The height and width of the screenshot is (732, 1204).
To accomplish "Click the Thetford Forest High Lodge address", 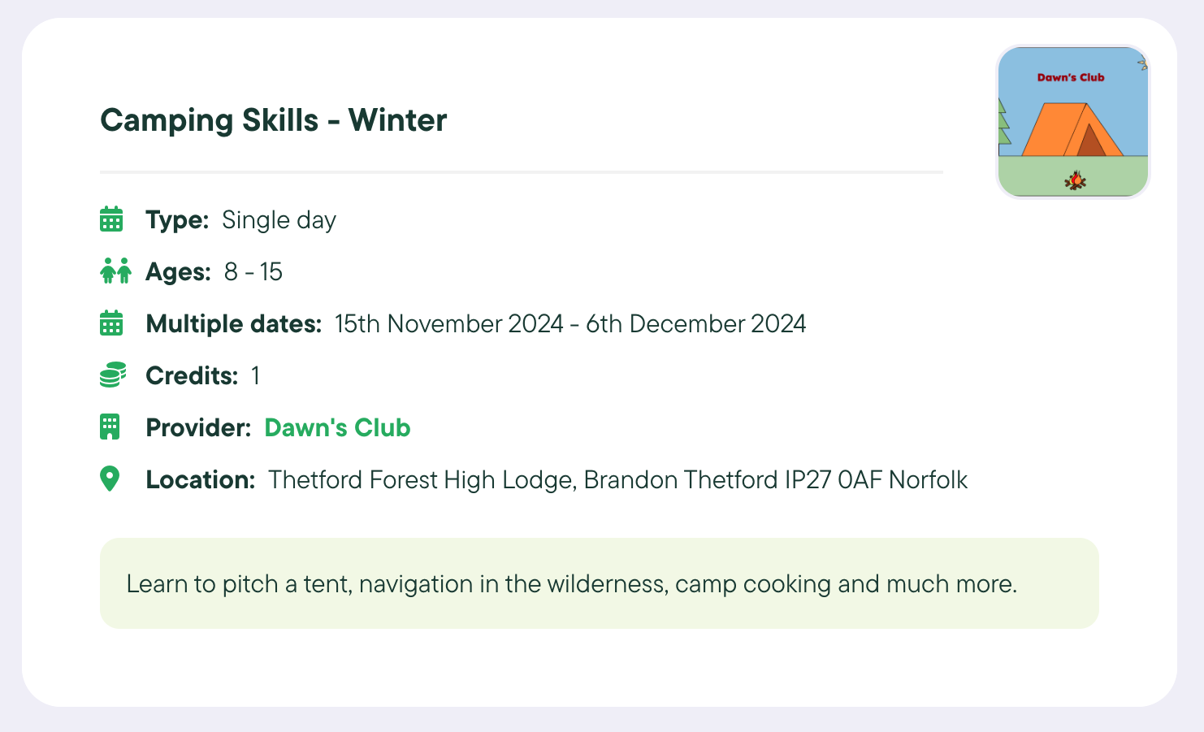I will (x=617, y=480).
